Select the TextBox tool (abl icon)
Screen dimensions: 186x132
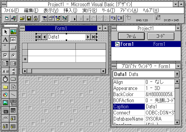pos(13,40)
